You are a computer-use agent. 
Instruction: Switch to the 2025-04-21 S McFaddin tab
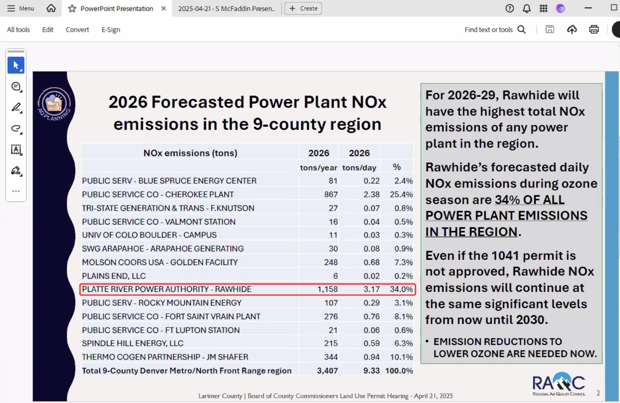pyautogui.click(x=226, y=9)
